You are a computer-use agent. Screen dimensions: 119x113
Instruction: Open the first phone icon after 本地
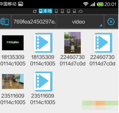56,11
